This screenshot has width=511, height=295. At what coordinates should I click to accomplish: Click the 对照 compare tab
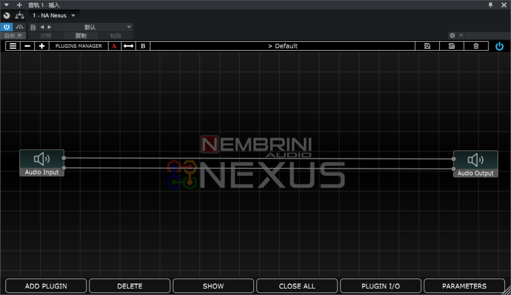coord(45,36)
